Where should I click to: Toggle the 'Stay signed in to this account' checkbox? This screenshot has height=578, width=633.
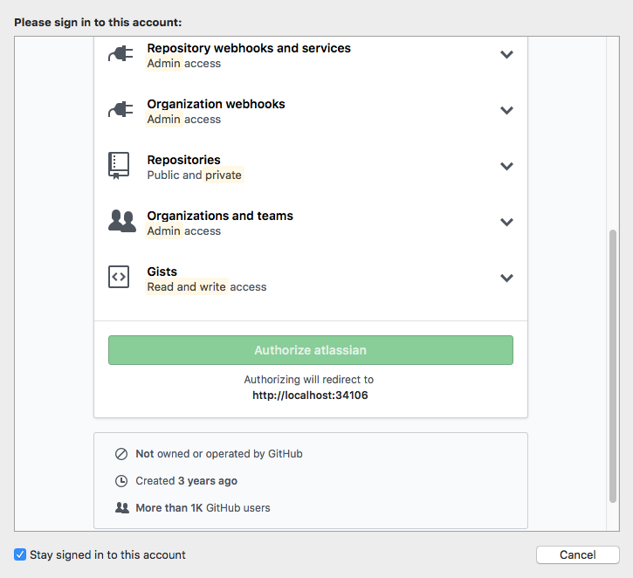click(20, 554)
